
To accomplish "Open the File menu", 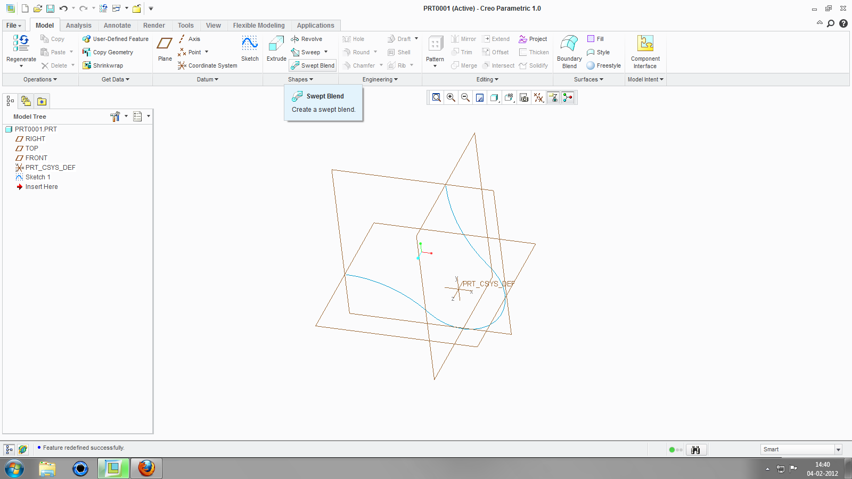I will [14, 26].
